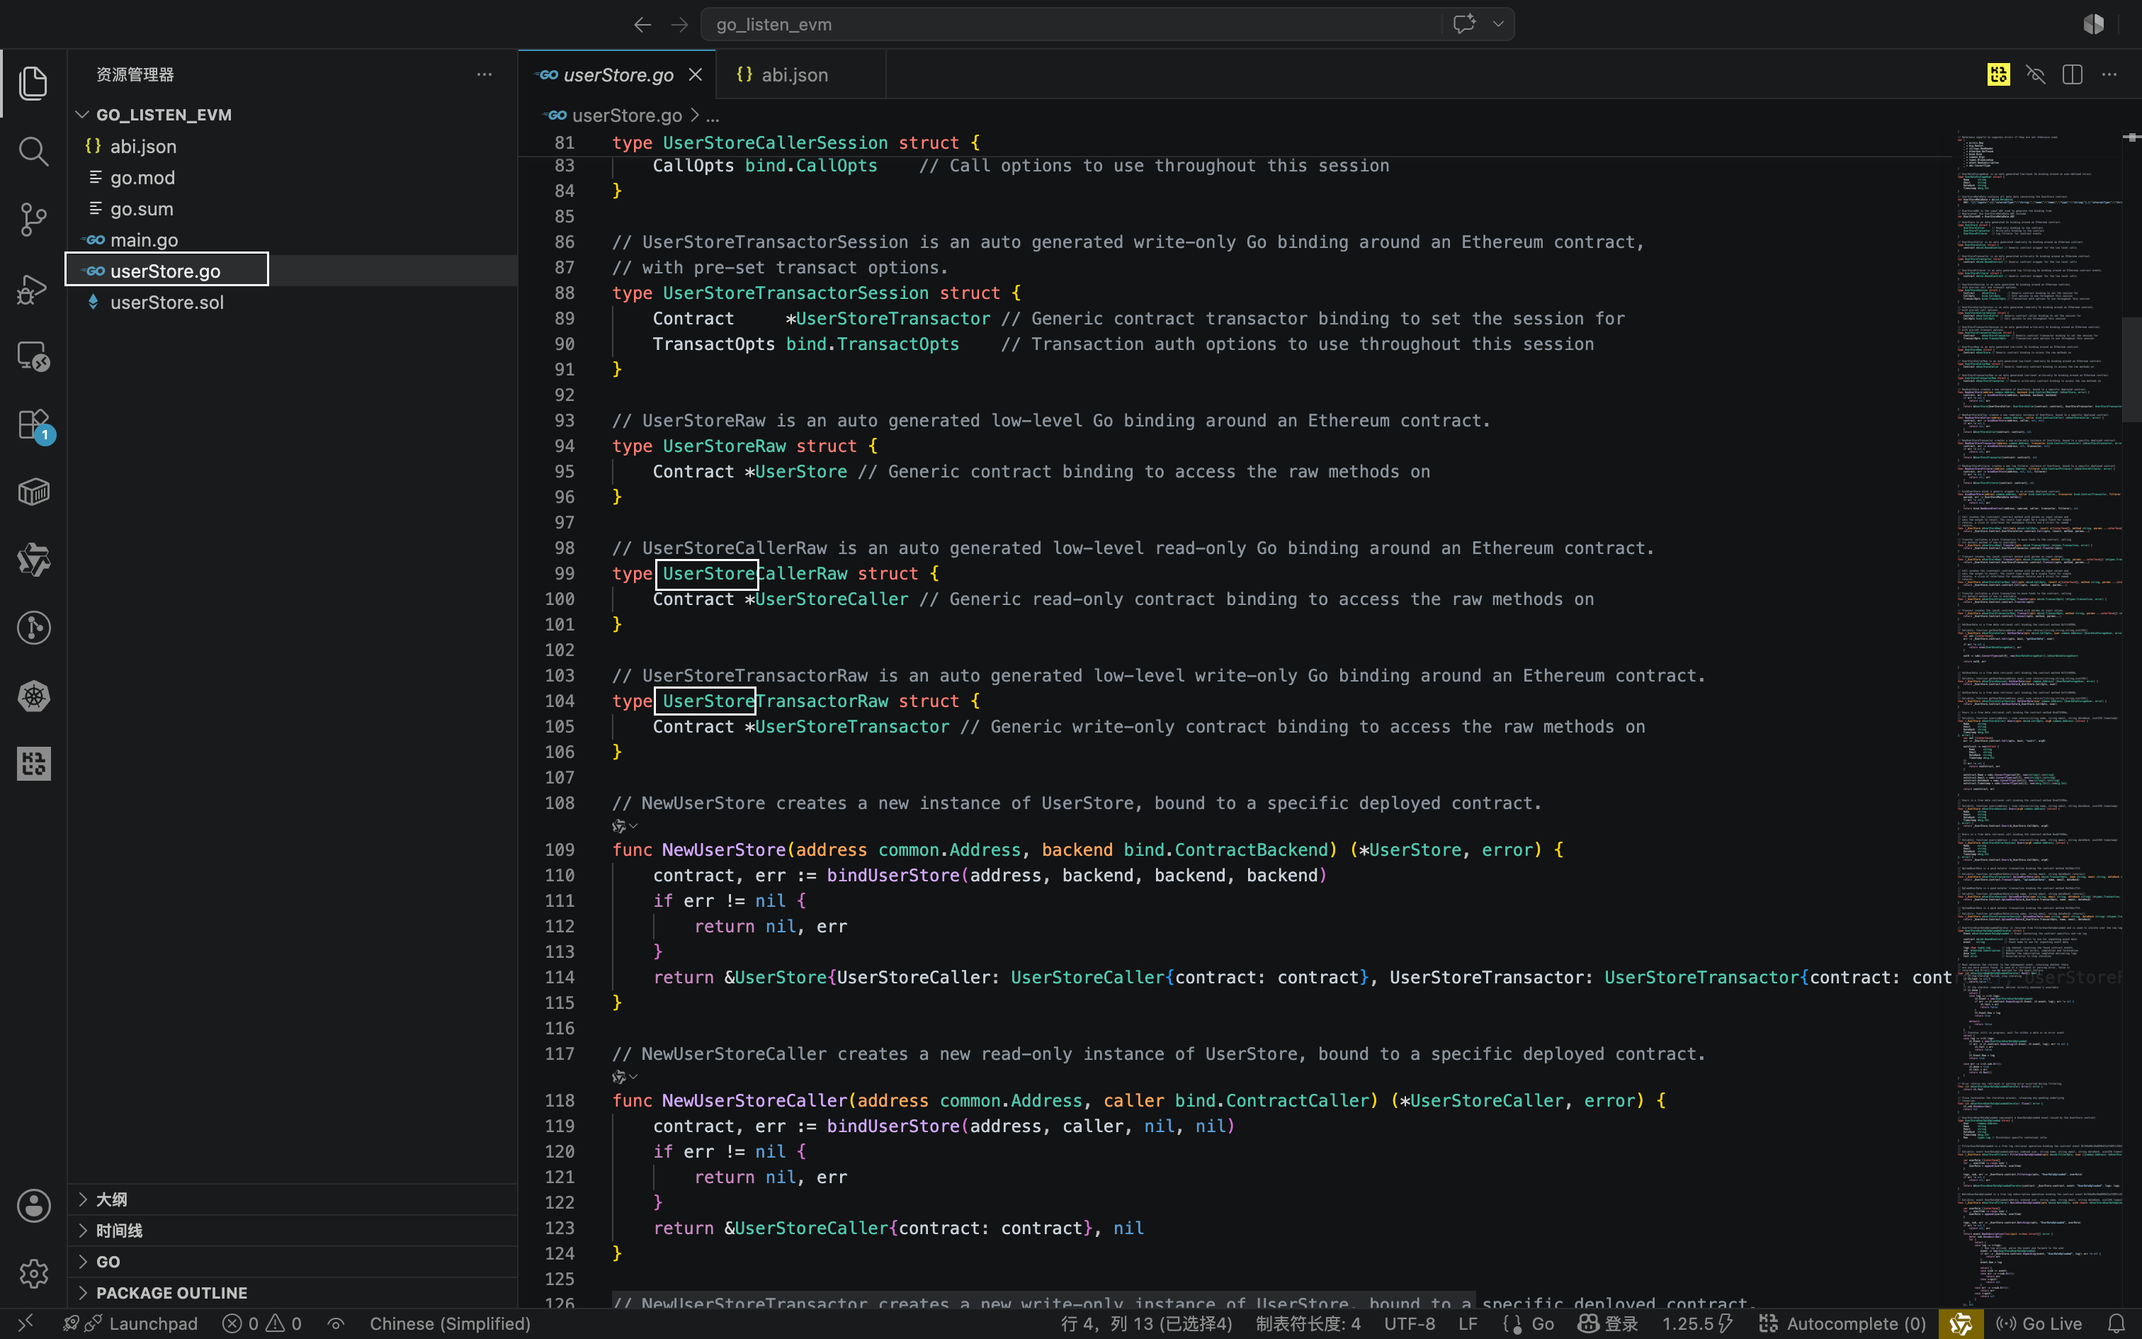Open the Source Control view
2142x1339 pixels.
coord(33,220)
